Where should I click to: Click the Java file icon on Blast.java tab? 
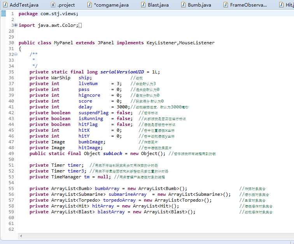point(143,5)
